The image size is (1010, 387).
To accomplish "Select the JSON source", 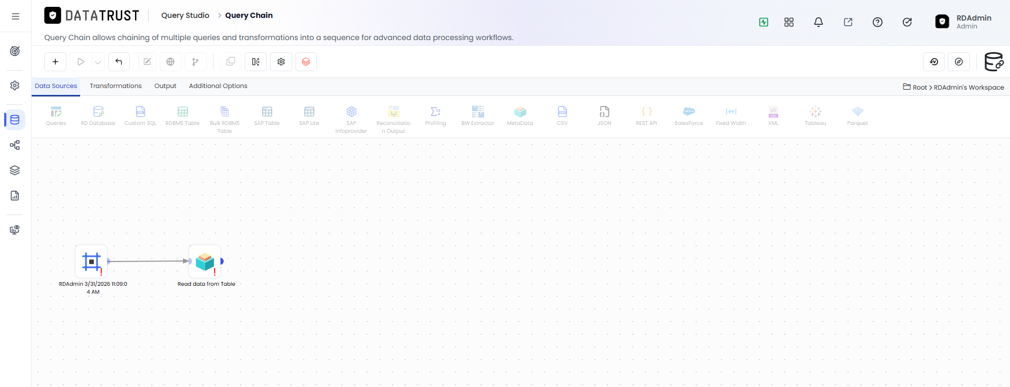I will click(604, 116).
